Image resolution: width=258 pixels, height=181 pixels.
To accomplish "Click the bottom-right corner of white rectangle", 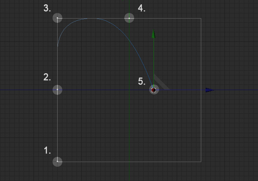I will coord(201,162).
